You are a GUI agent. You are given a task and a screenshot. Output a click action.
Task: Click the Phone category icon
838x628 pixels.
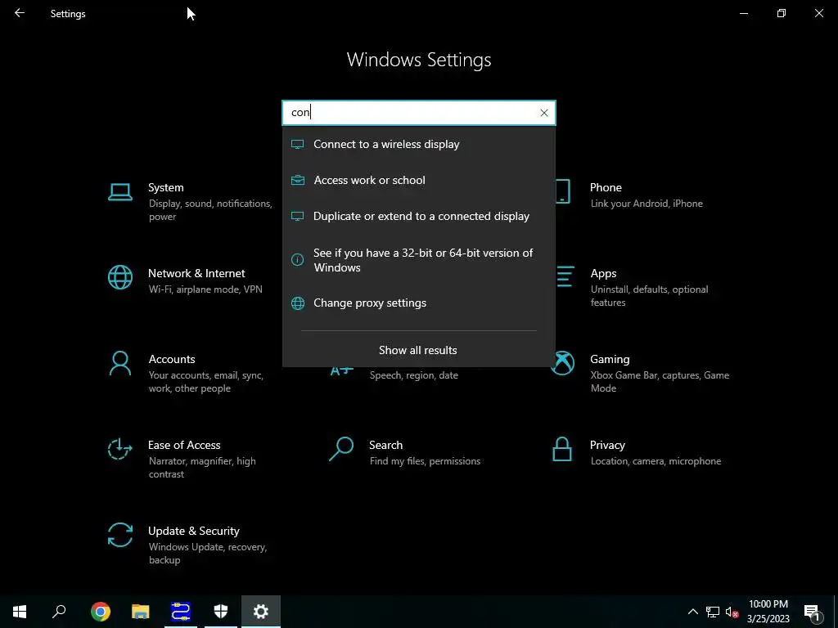563,191
